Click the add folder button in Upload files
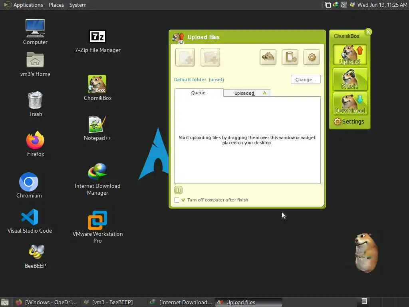409x307 pixels. point(210,57)
